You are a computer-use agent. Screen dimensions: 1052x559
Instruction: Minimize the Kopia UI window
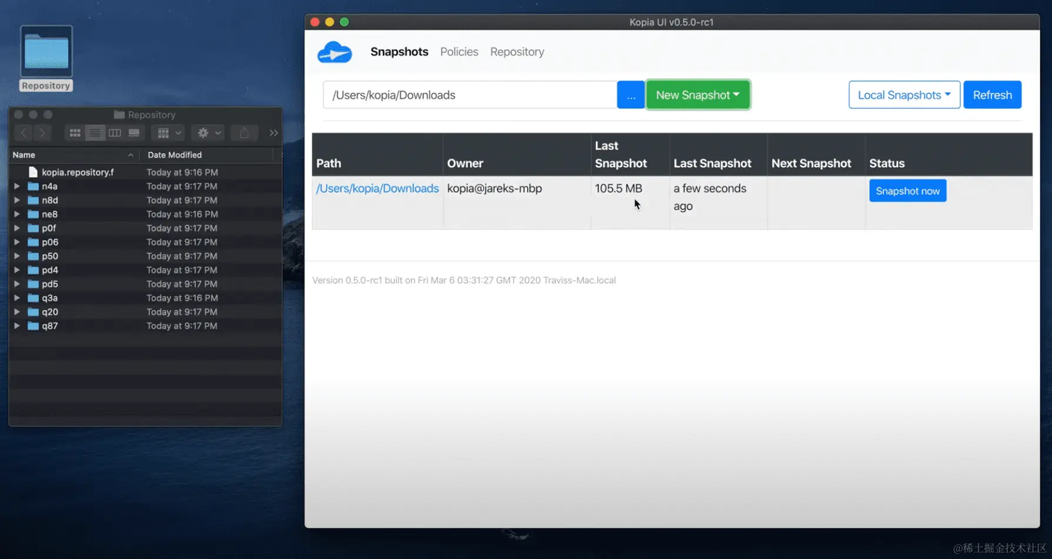coord(330,22)
